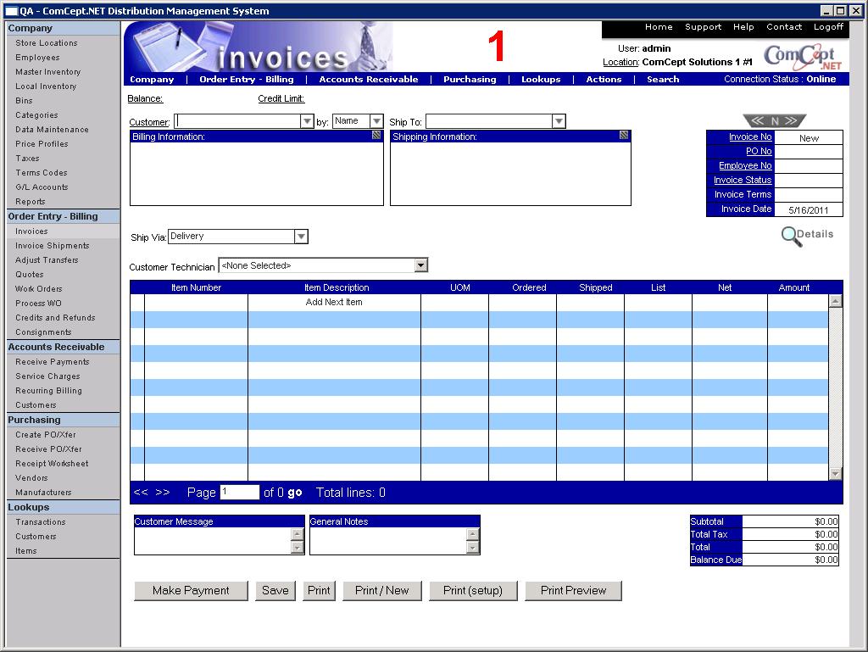Open Price Profiles in the sidebar
868x652 pixels.
click(x=42, y=143)
